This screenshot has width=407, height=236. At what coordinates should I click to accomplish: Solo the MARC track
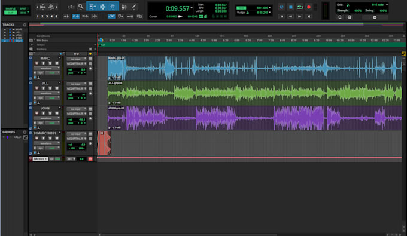50,63
